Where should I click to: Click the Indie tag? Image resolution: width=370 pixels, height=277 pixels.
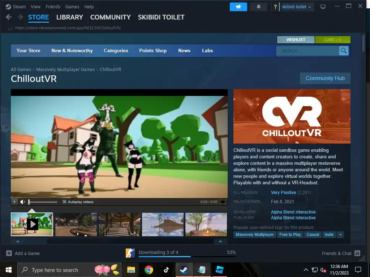(x=329, y=234)
